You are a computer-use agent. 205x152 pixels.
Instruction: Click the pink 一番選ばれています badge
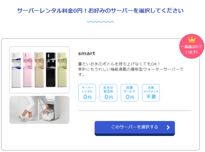192,46
